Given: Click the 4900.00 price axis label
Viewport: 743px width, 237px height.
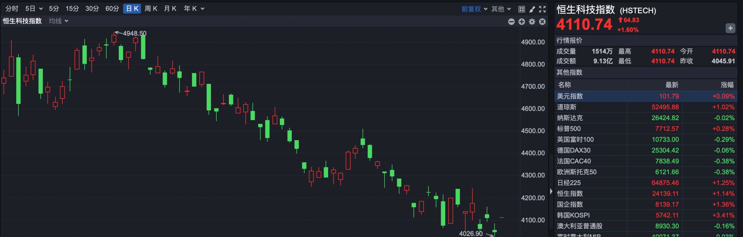Looking at the screenshot, I should pos(533,42).
